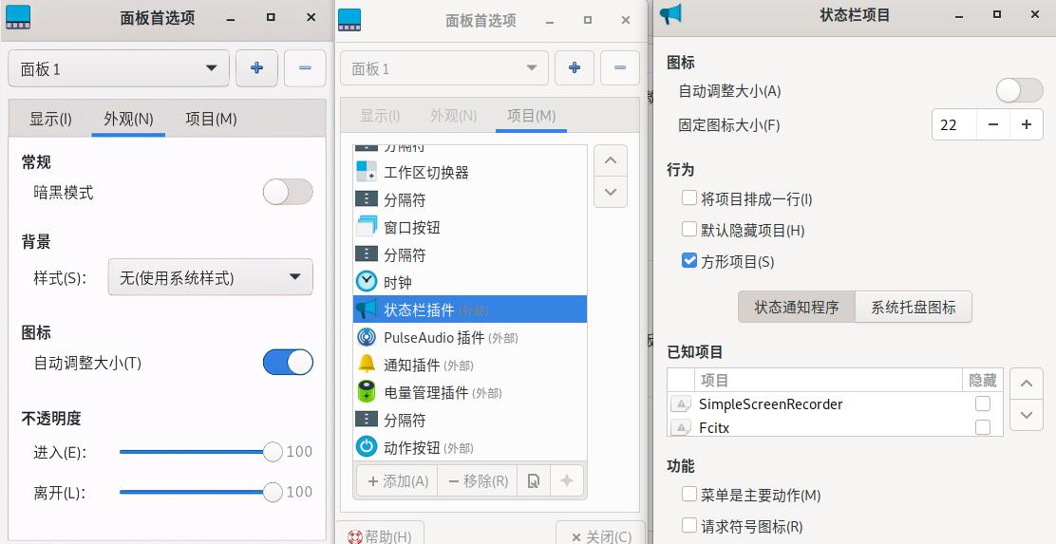This screenshot has width=1056, height=544.
Task: Select 外观(N) tab in left window
Action: 128,120
